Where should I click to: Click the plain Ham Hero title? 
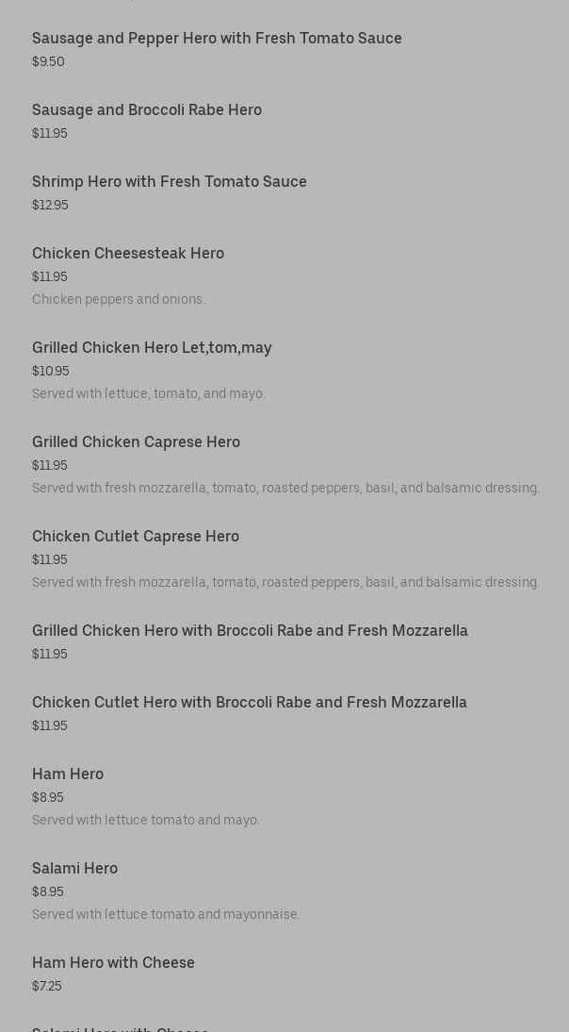[68, 774]
